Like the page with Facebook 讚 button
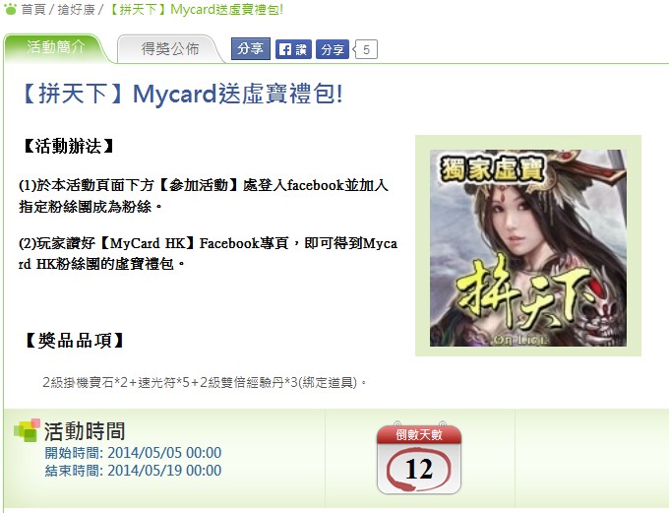Screen dimensions: 669x513 293,49
